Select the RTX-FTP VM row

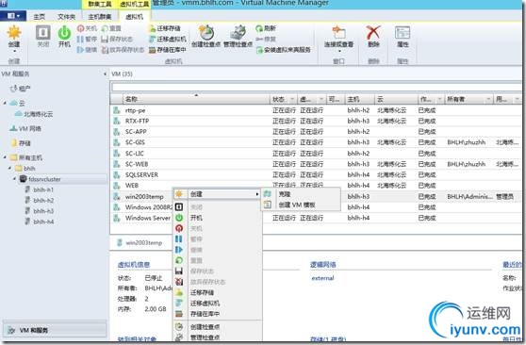click(x=317, y=122)
